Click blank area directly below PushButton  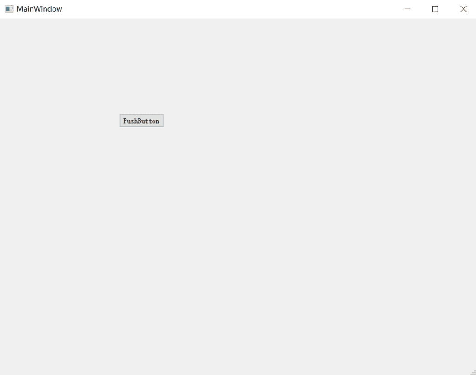[141, 144]
